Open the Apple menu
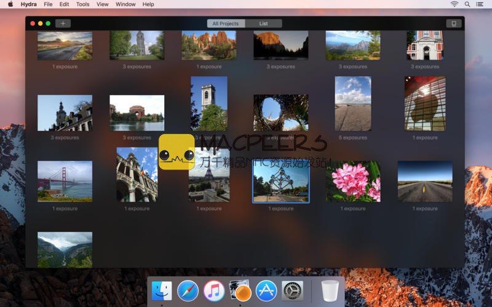This screenshot has width=492, height=307. pyautogui.click(x=10, y=4)
